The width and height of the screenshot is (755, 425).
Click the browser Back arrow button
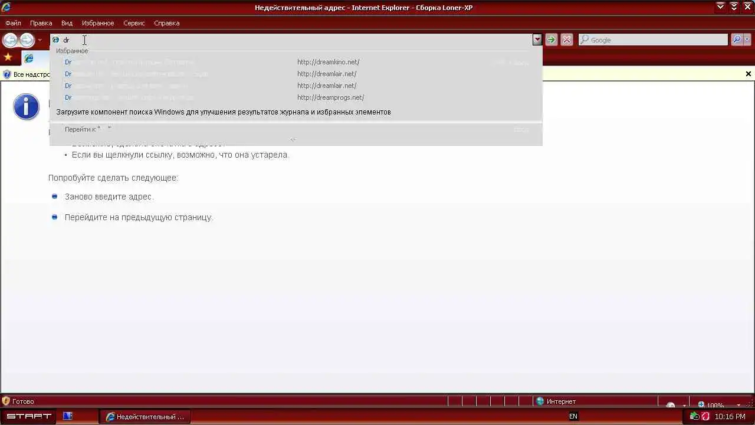tap(10, 40)
